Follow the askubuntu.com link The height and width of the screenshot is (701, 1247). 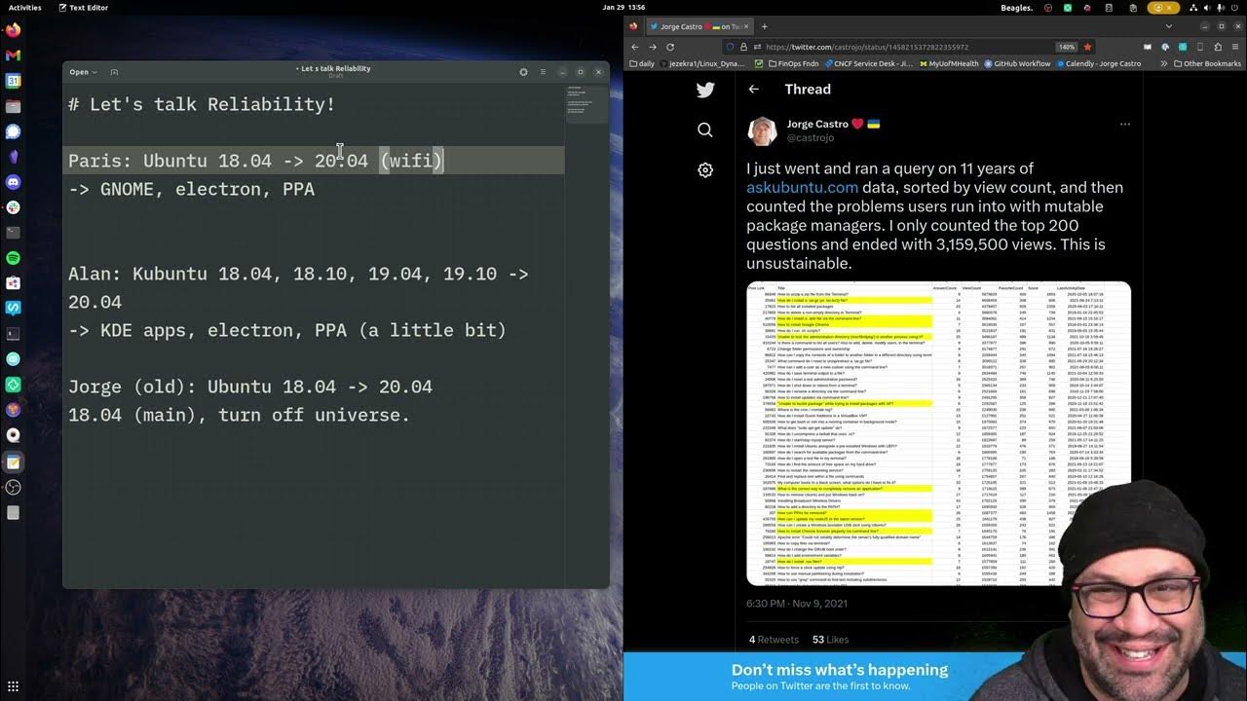click(802, 187)
